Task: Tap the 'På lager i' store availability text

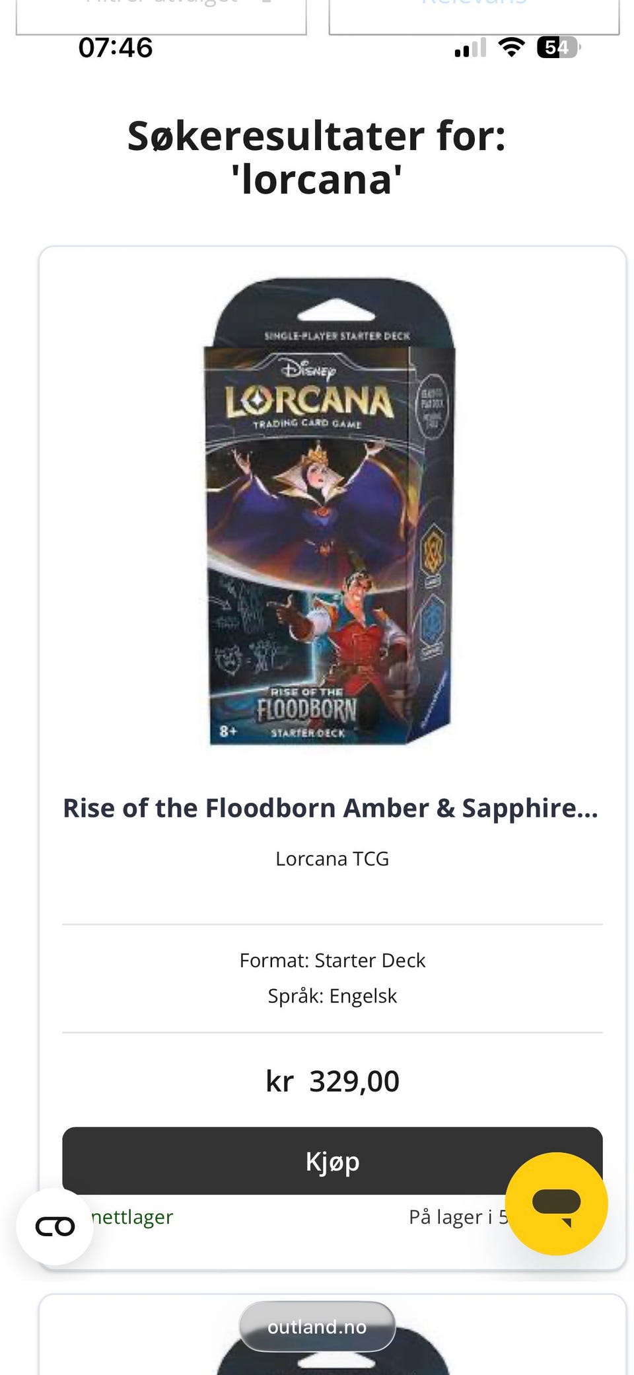Action: pos(456,1216)
